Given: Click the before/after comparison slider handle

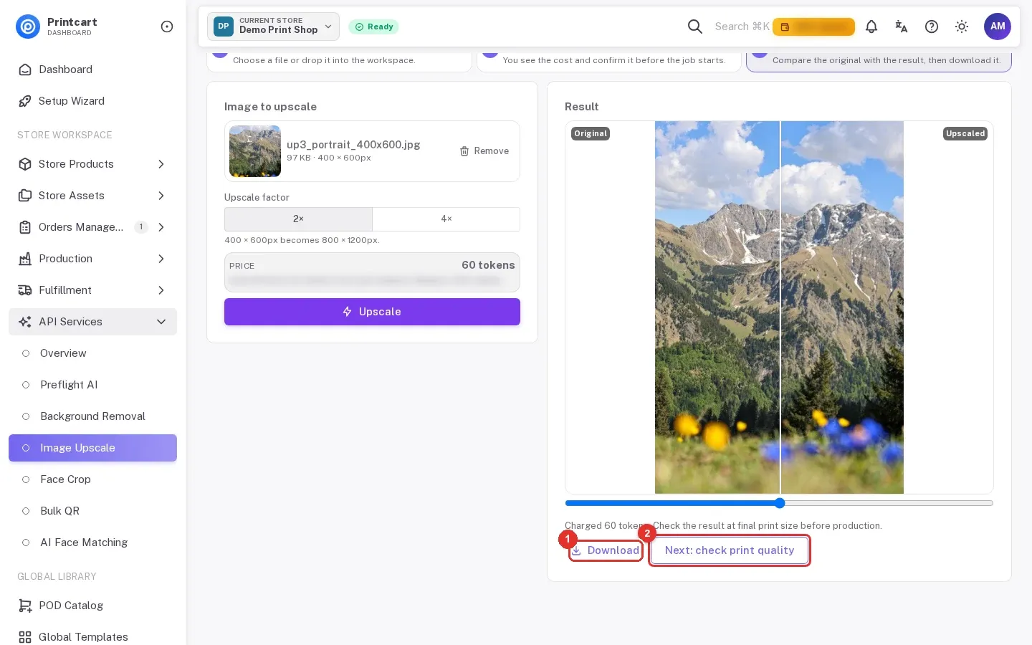Looking at the screenshot, I should (780, 503).
